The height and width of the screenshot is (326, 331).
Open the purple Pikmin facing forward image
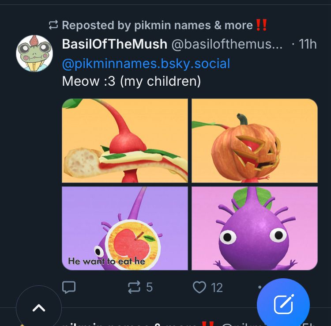[255, 228]
